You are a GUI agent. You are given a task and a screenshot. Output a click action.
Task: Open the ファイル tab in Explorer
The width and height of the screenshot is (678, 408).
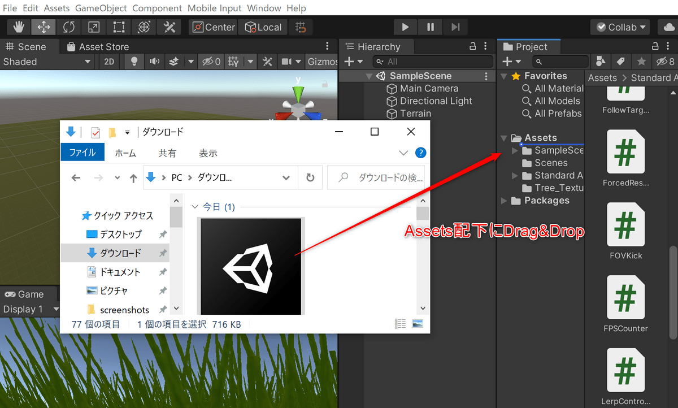point(82,153)
